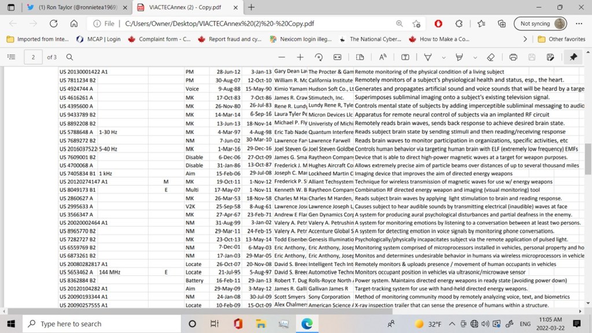592x333 pixels.
Task: Print the PDF document
Action: pyautogui.click(x=513, y=57)
